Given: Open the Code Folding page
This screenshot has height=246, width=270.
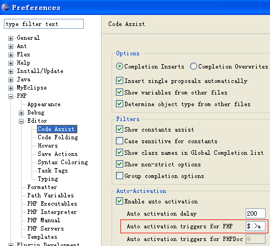Looking at the screenshot, I should click(x=58, y=137).
